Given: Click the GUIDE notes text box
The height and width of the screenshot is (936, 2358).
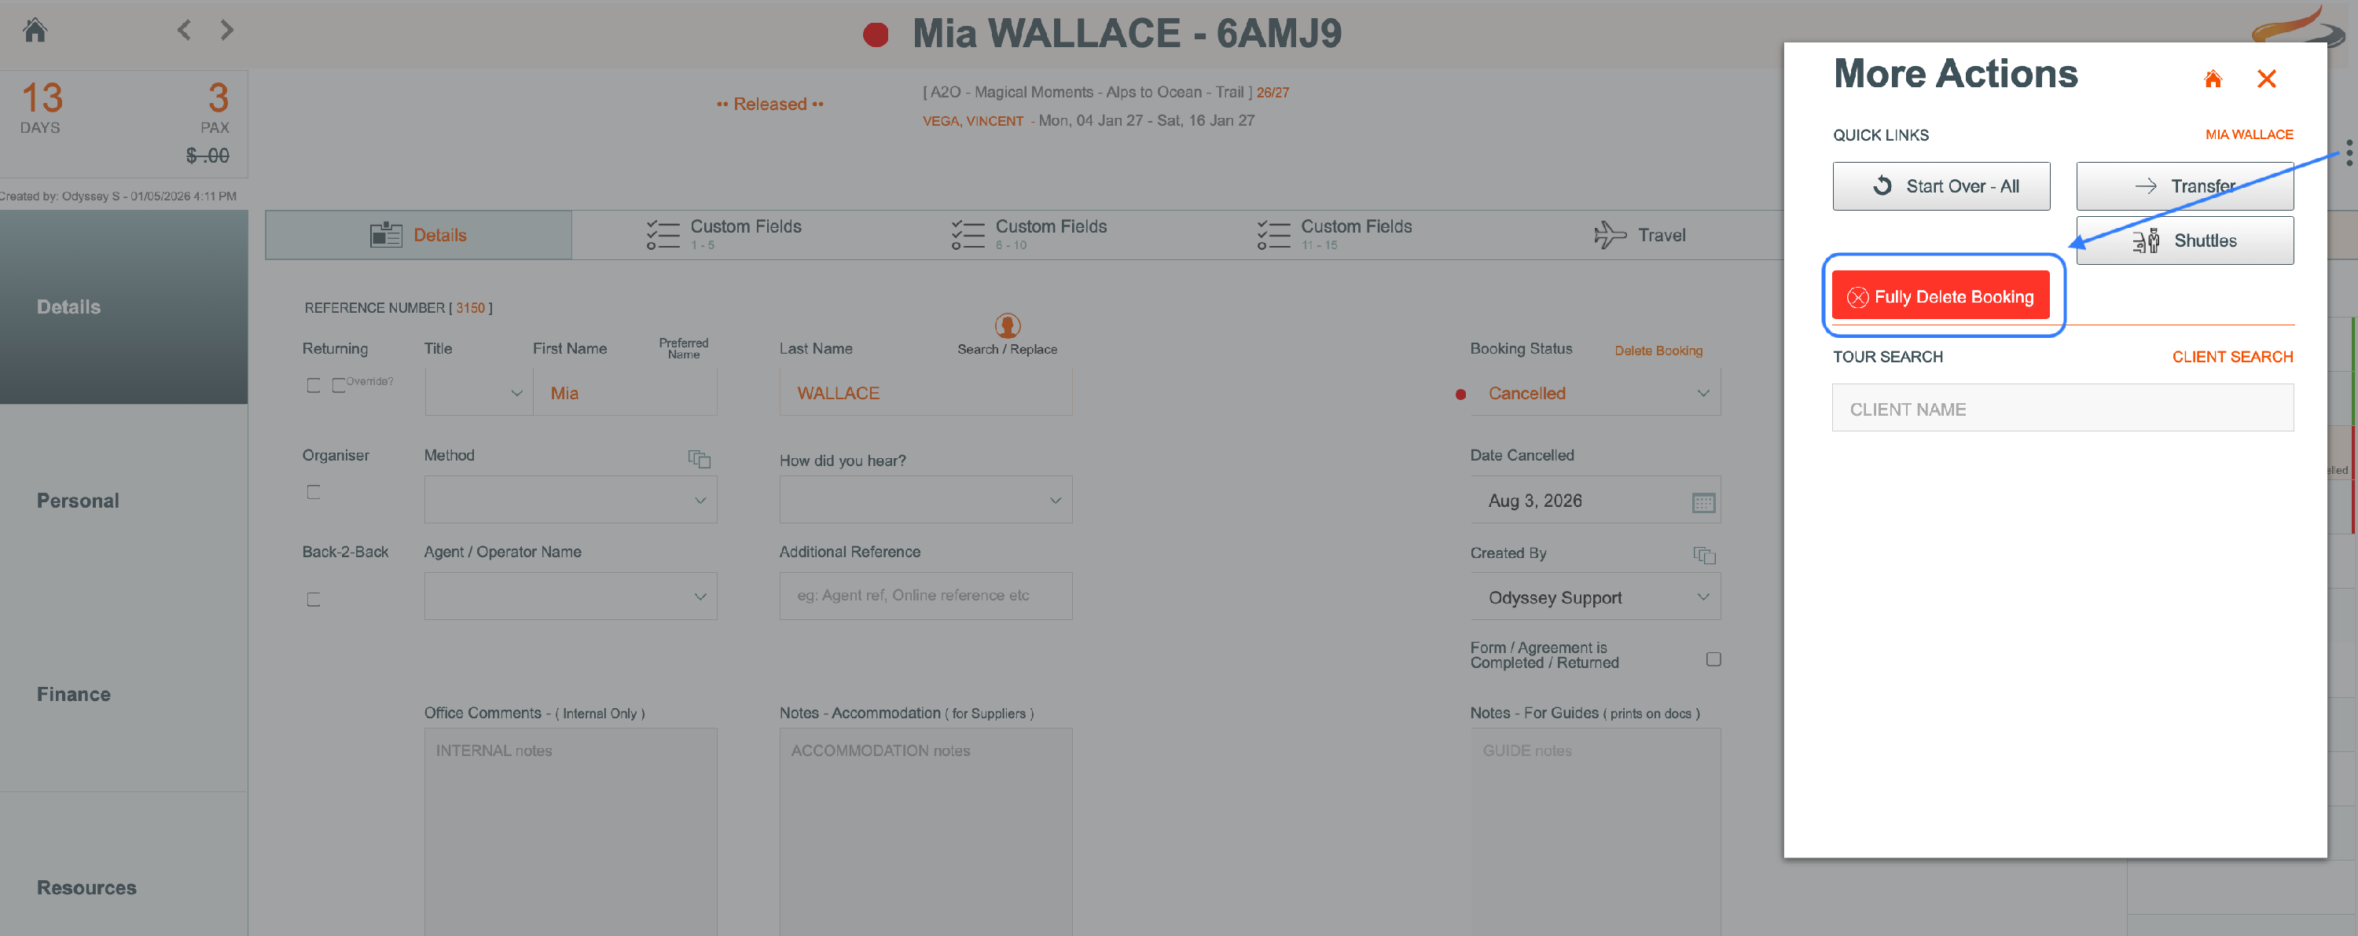Looking at the screenshot, I should pos(1596,831).
